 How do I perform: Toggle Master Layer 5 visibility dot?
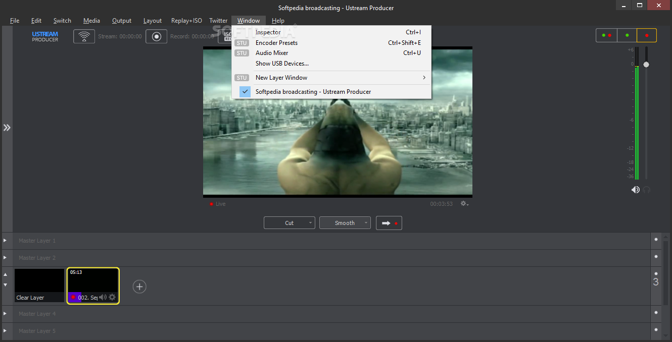tap(656, 330)
